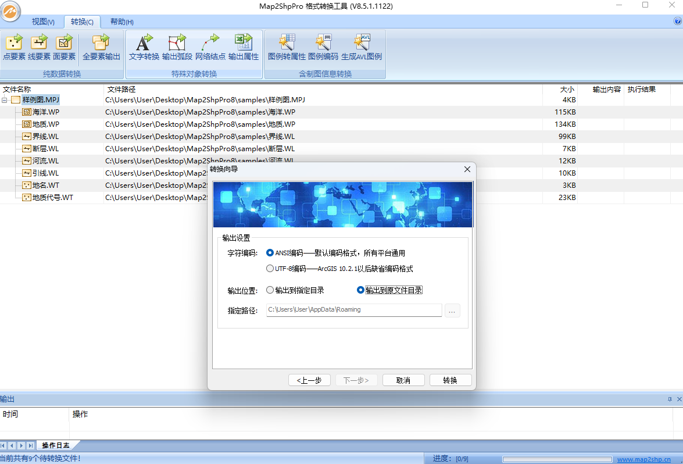The height and width of the screenshot is (464, 683).
Task: Open the 图例编码 legend coding tool
Action: 323,48
